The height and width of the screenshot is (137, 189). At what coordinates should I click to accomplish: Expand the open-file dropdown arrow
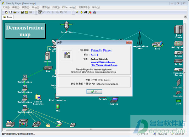pyautogui.click(x=19, y=12)
